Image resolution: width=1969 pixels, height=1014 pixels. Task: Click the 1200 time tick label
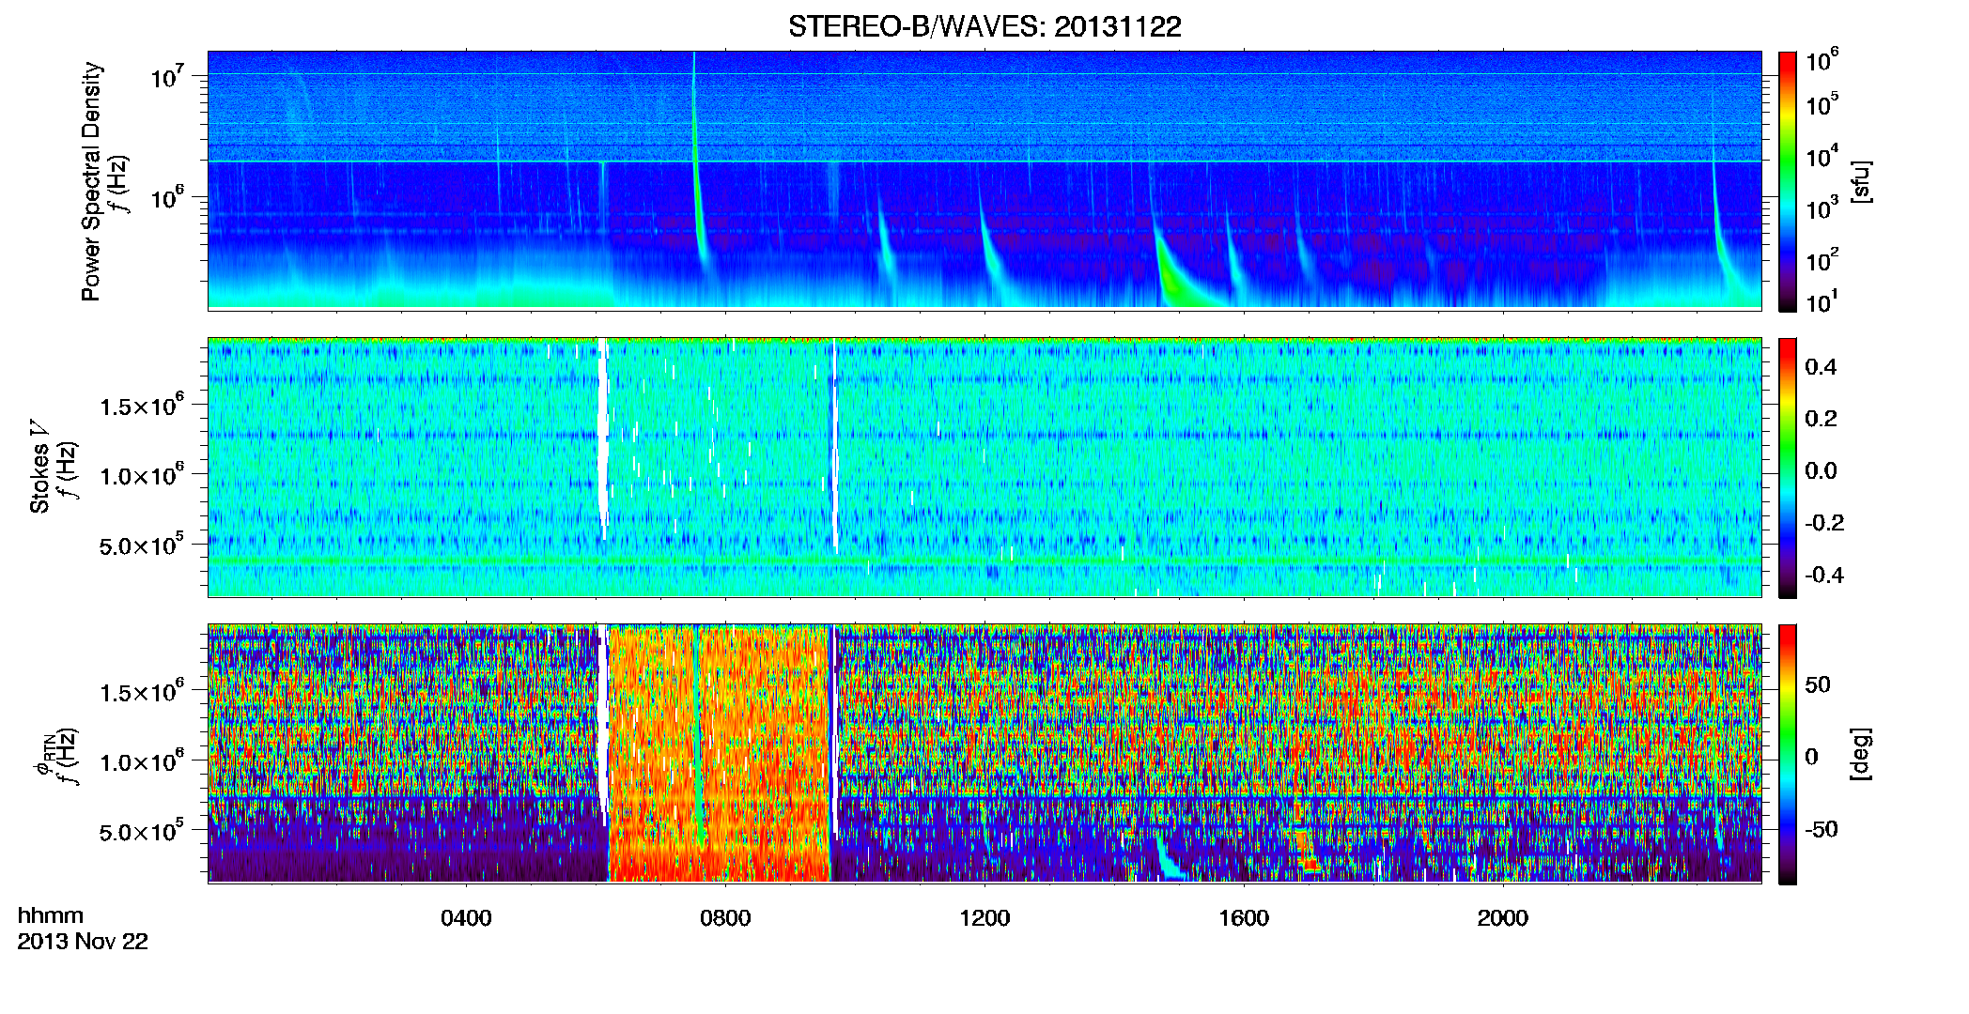point(984,918)
